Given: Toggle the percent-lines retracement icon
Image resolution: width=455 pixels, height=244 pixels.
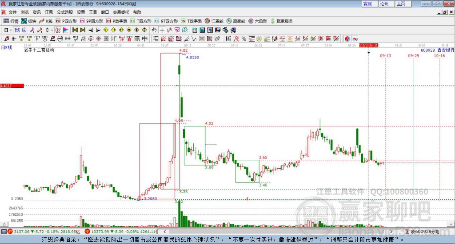Looking at the screenshot, I should point(251,39).
